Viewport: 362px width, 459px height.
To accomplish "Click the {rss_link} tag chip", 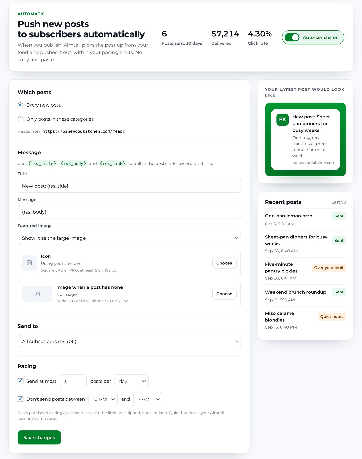I will [112, 163].
